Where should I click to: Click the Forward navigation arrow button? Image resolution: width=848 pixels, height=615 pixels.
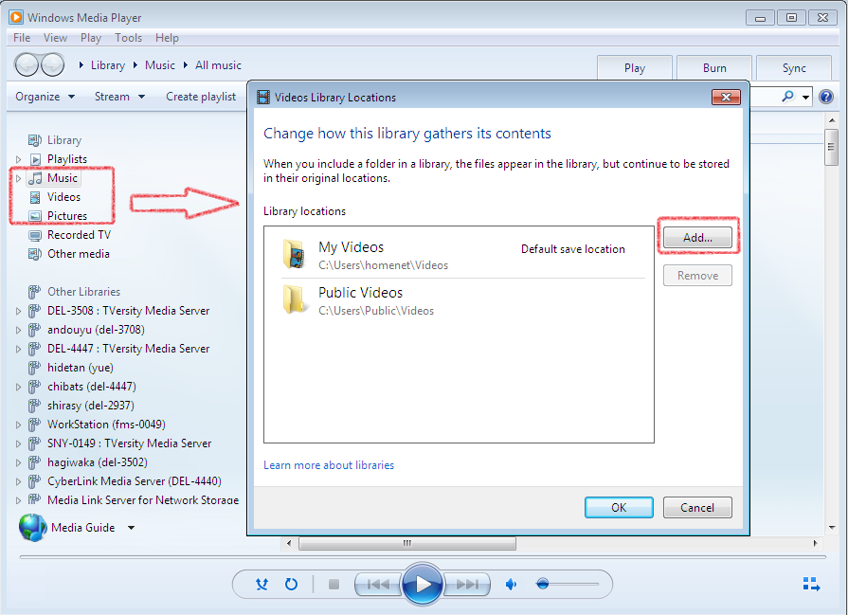click(x=52, y=65)
